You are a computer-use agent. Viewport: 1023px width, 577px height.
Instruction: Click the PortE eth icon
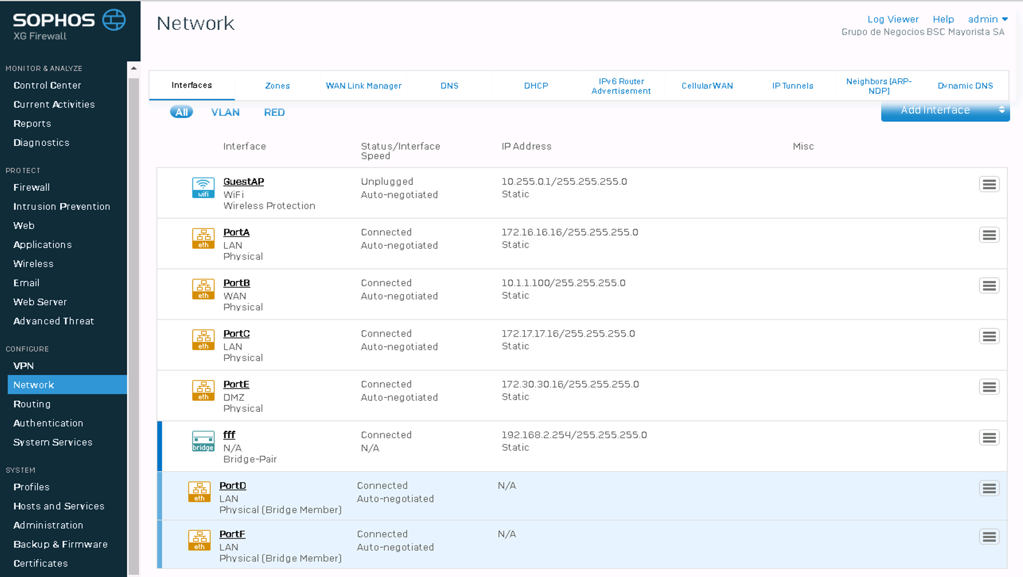click(x=203, y=391)
